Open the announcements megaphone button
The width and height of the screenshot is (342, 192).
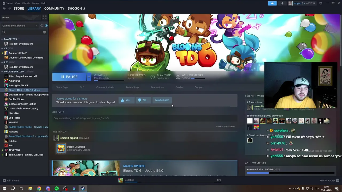(272, 3)
